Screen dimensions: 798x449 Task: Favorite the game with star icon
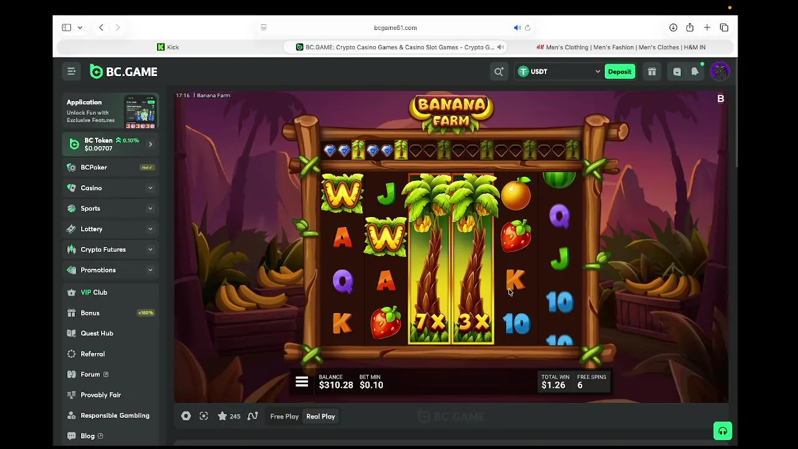tap(222, 416)
